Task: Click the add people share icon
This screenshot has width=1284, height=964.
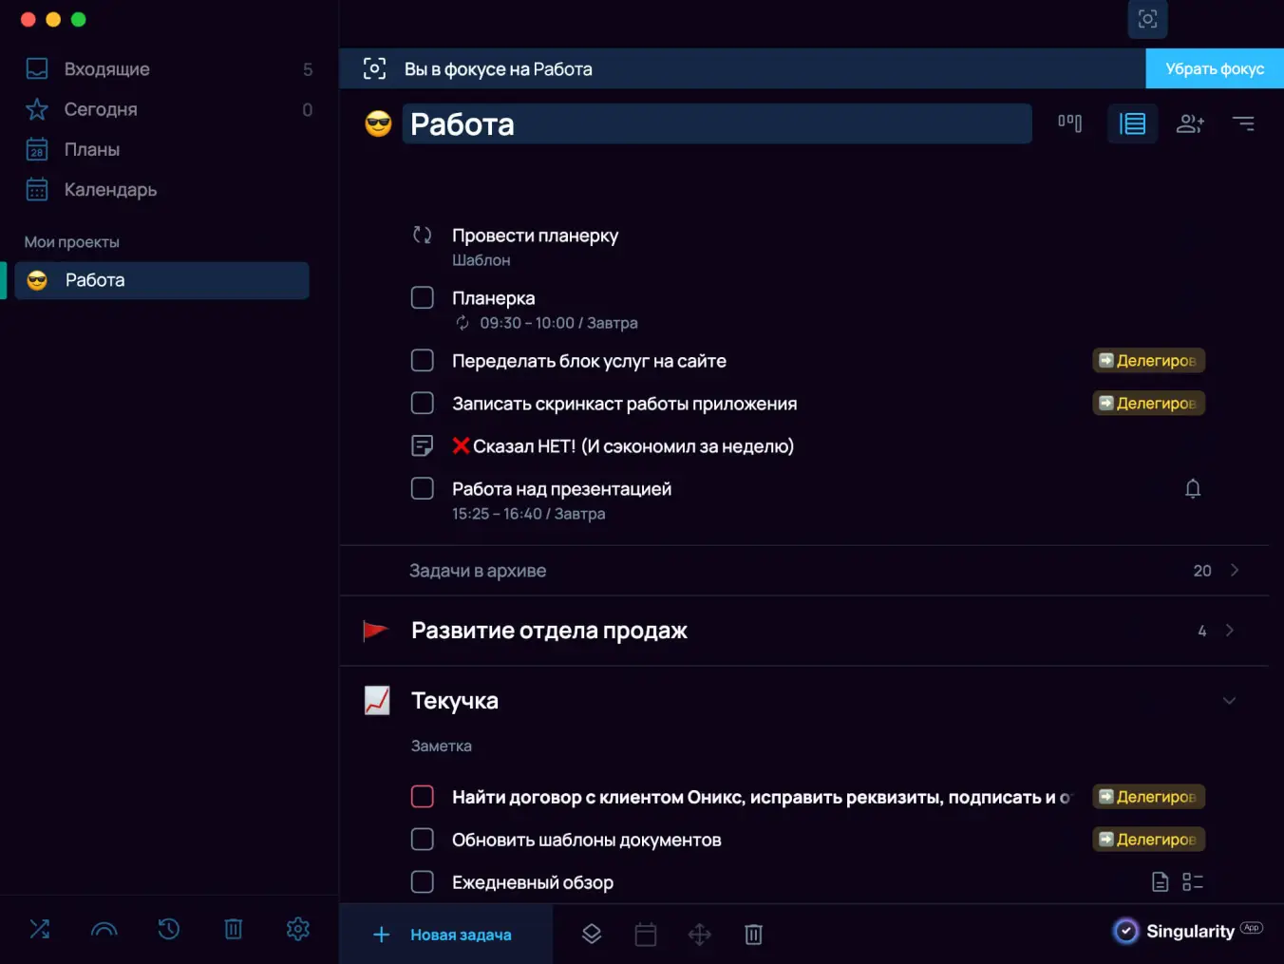Action: [1190, 123]
